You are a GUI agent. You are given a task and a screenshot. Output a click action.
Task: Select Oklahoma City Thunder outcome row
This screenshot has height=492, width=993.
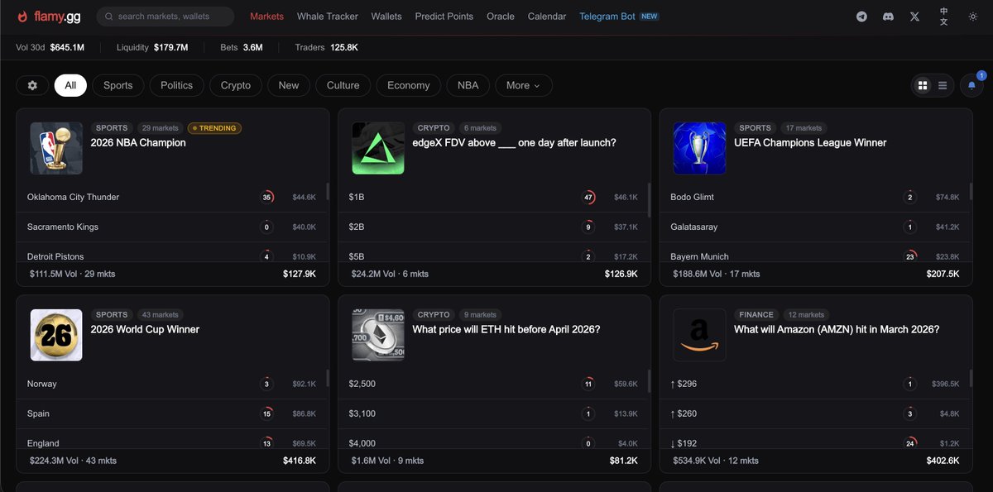click(172, 197)
